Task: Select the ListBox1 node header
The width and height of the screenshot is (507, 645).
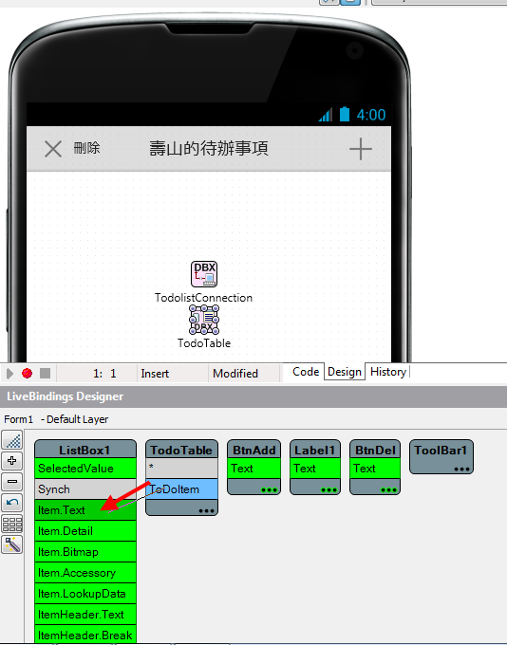Action: [85, 450]
